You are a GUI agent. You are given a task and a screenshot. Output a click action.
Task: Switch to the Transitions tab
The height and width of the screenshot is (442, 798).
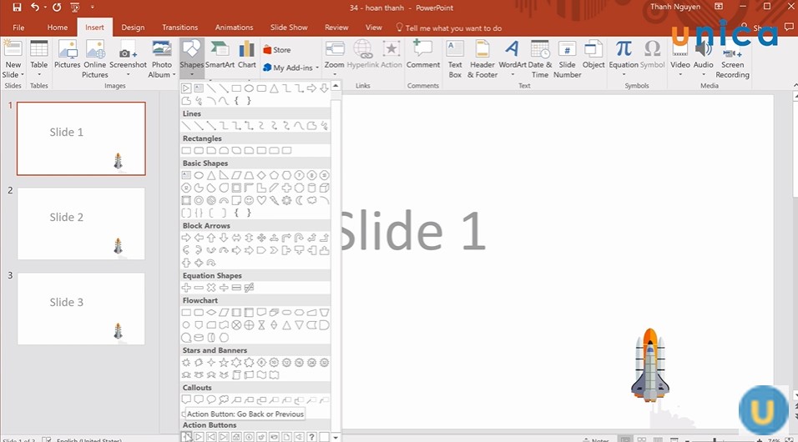pos(179,28)
